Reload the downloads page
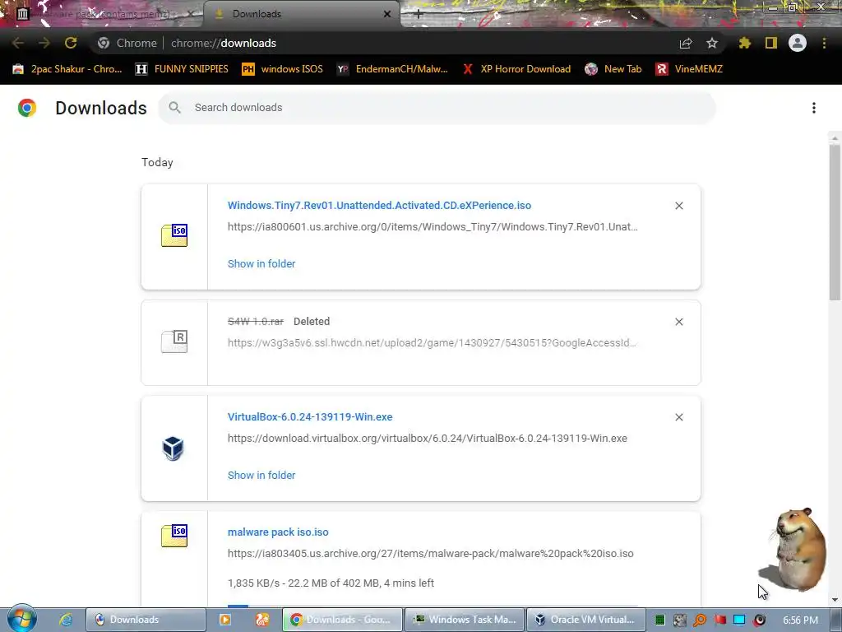This screenshot has width=842, height=632. coord(71,43)
